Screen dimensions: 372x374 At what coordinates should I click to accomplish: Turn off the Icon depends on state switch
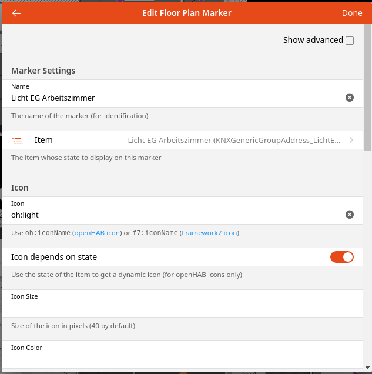pyautogui.click(x=341, y=257)
